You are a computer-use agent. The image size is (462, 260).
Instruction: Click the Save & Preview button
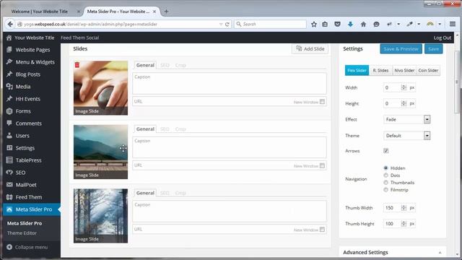coord(401,49)
